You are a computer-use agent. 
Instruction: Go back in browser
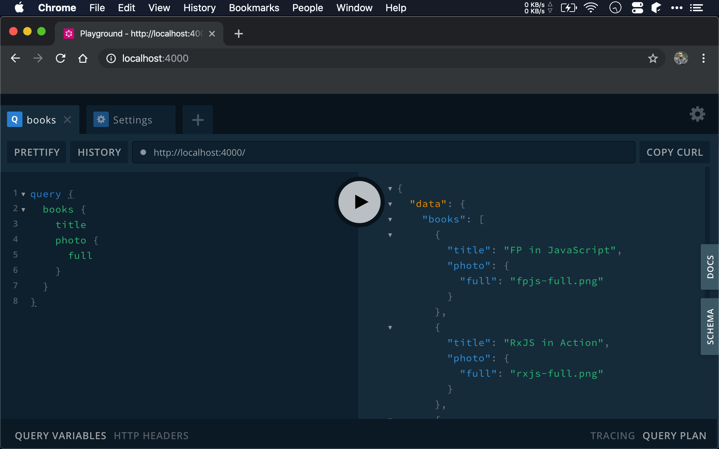[15, 58]
